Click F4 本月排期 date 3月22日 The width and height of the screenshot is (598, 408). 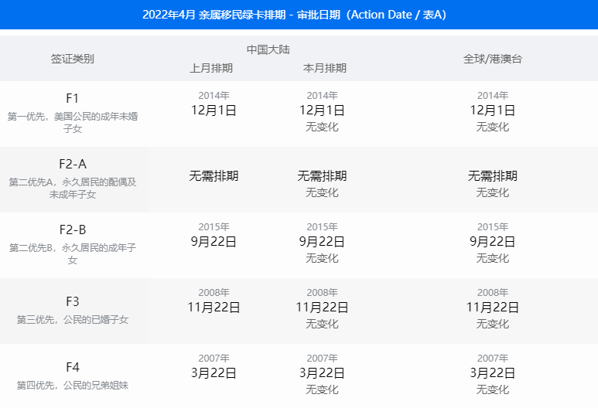coord(322,373)
